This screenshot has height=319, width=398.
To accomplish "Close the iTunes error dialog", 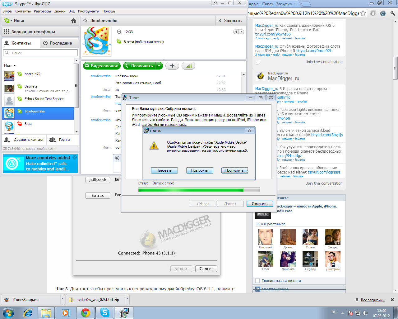I will tap(249, 131).
